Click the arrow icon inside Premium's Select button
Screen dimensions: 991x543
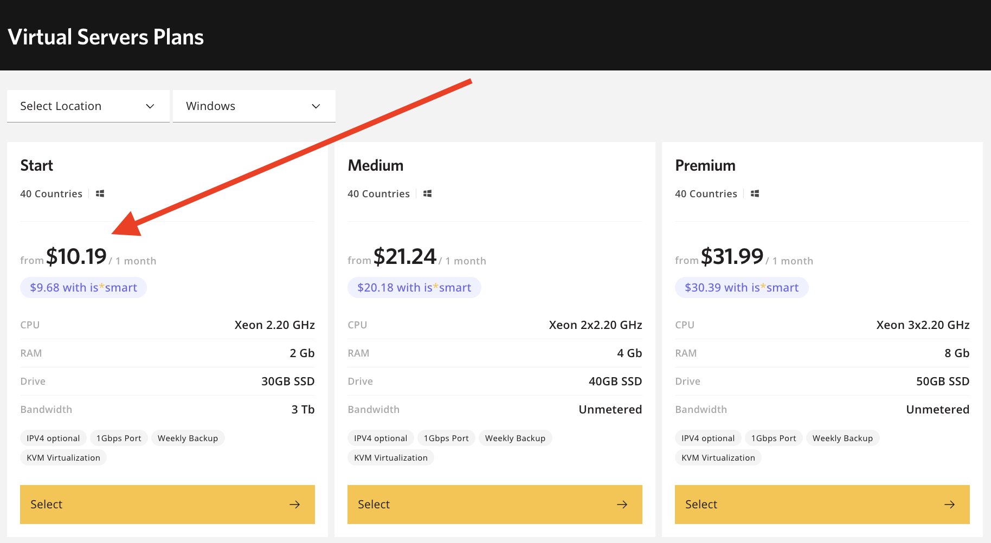click(949, 504)
